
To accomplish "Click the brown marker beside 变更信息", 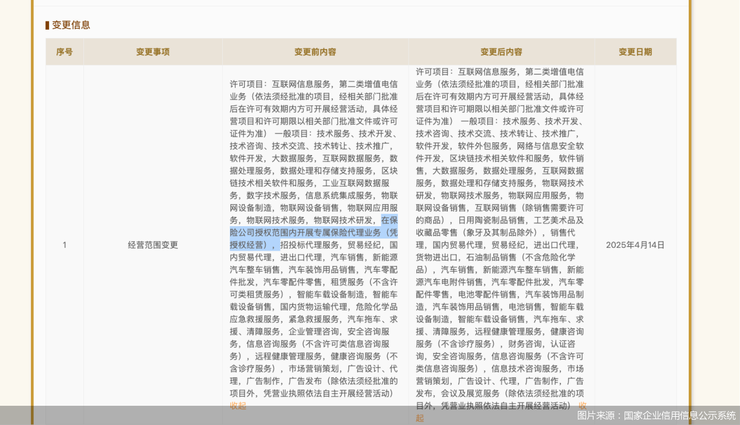I will [x=47, y=25].
